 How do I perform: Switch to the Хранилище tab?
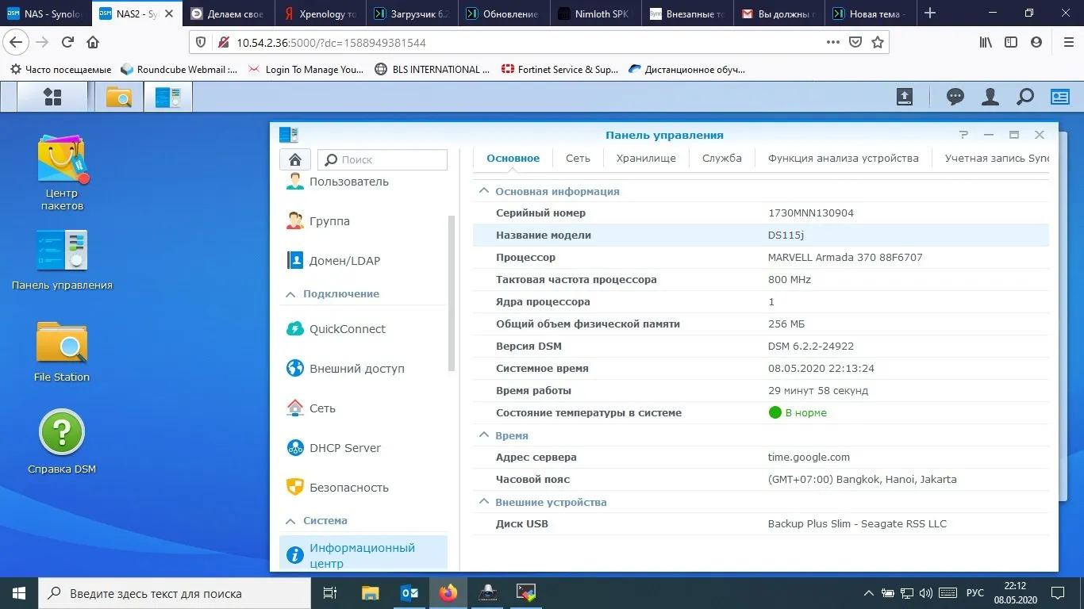click(646, 158)
